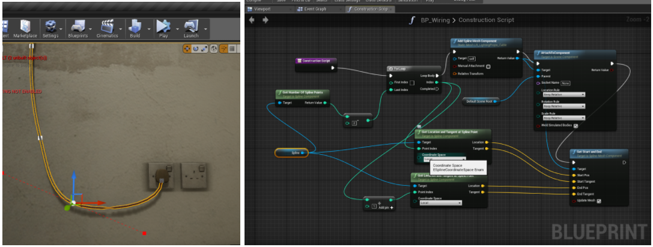Click the ForLoop Index output pin
Screen dimensions: 653x247
(437, 82)
